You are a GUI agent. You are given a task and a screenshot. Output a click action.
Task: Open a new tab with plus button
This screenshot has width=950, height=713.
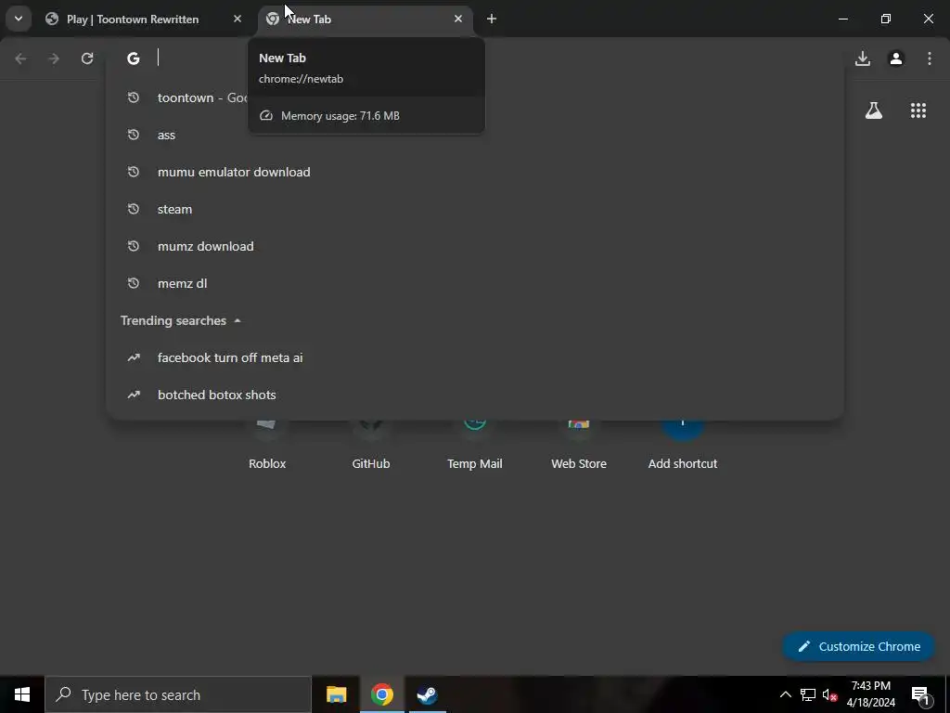[x=492, y=19]
